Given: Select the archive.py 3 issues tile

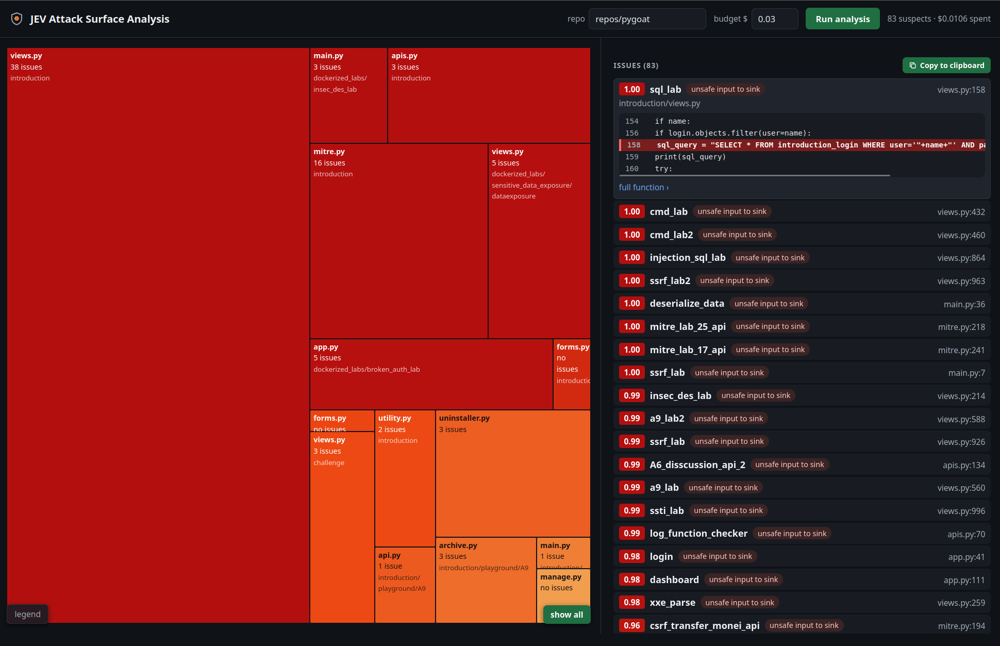Looking at the screenshot, I should coord(486,580).
